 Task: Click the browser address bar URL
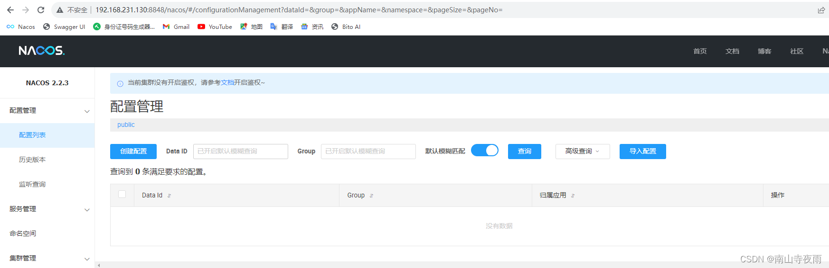pos(299,10)
